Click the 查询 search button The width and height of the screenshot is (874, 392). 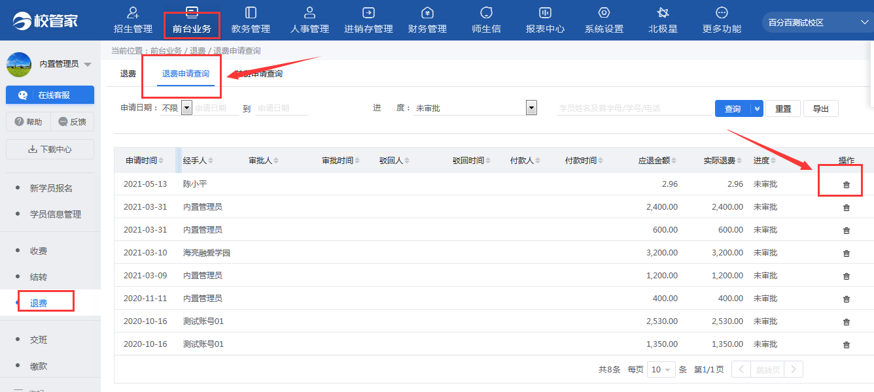(733, 109)
